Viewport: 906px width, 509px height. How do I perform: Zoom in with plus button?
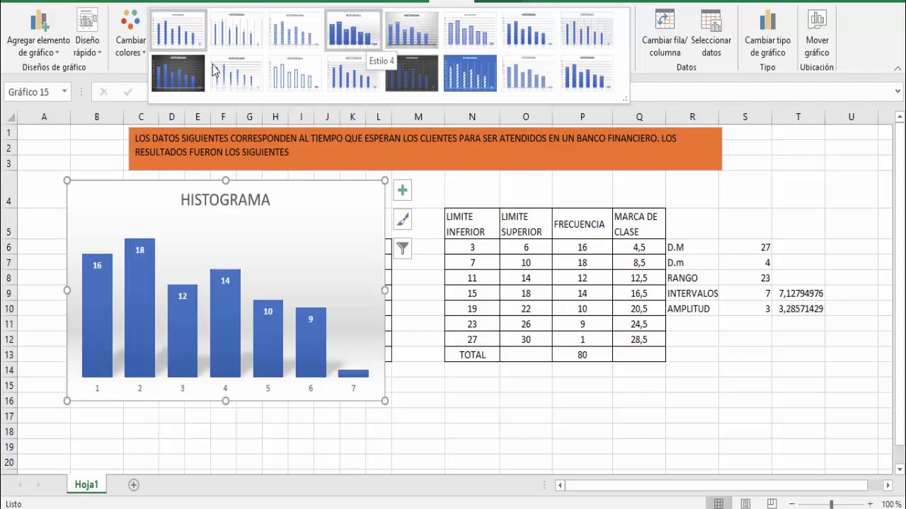[x=871, y=503]
